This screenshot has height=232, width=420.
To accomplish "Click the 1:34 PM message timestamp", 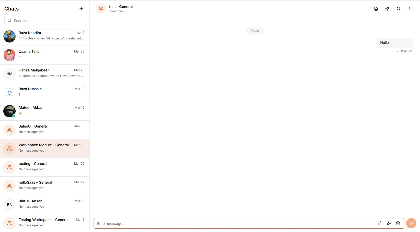I will click(x=406, y=51).
